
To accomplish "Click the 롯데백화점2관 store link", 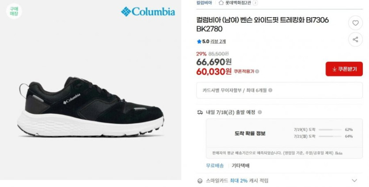I will tap(238, 3).
